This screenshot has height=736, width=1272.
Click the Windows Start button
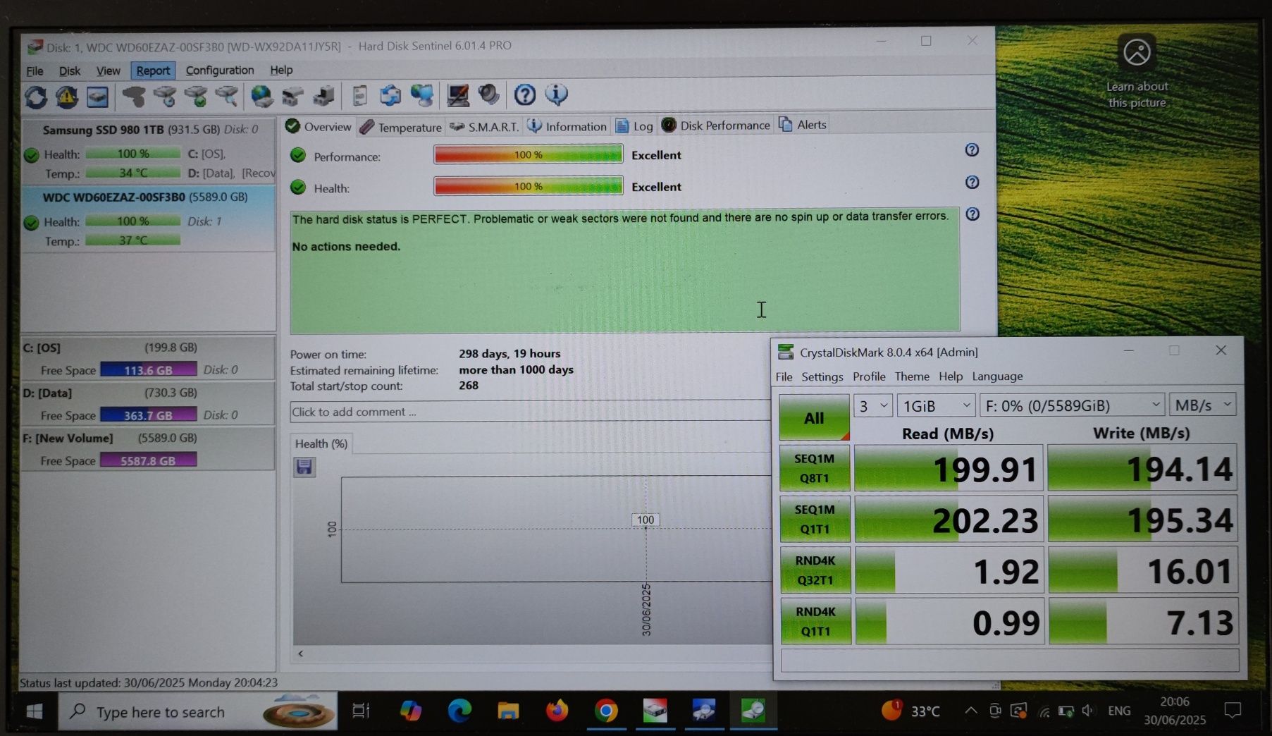pos(34,711)
